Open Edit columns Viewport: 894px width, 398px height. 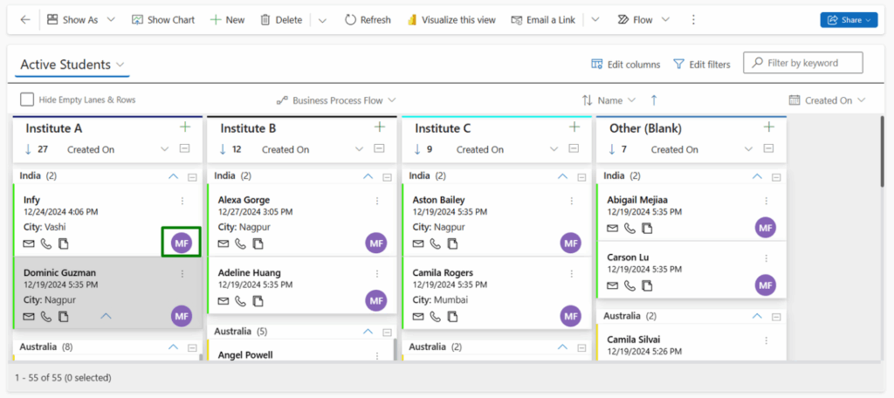[625, 65]
